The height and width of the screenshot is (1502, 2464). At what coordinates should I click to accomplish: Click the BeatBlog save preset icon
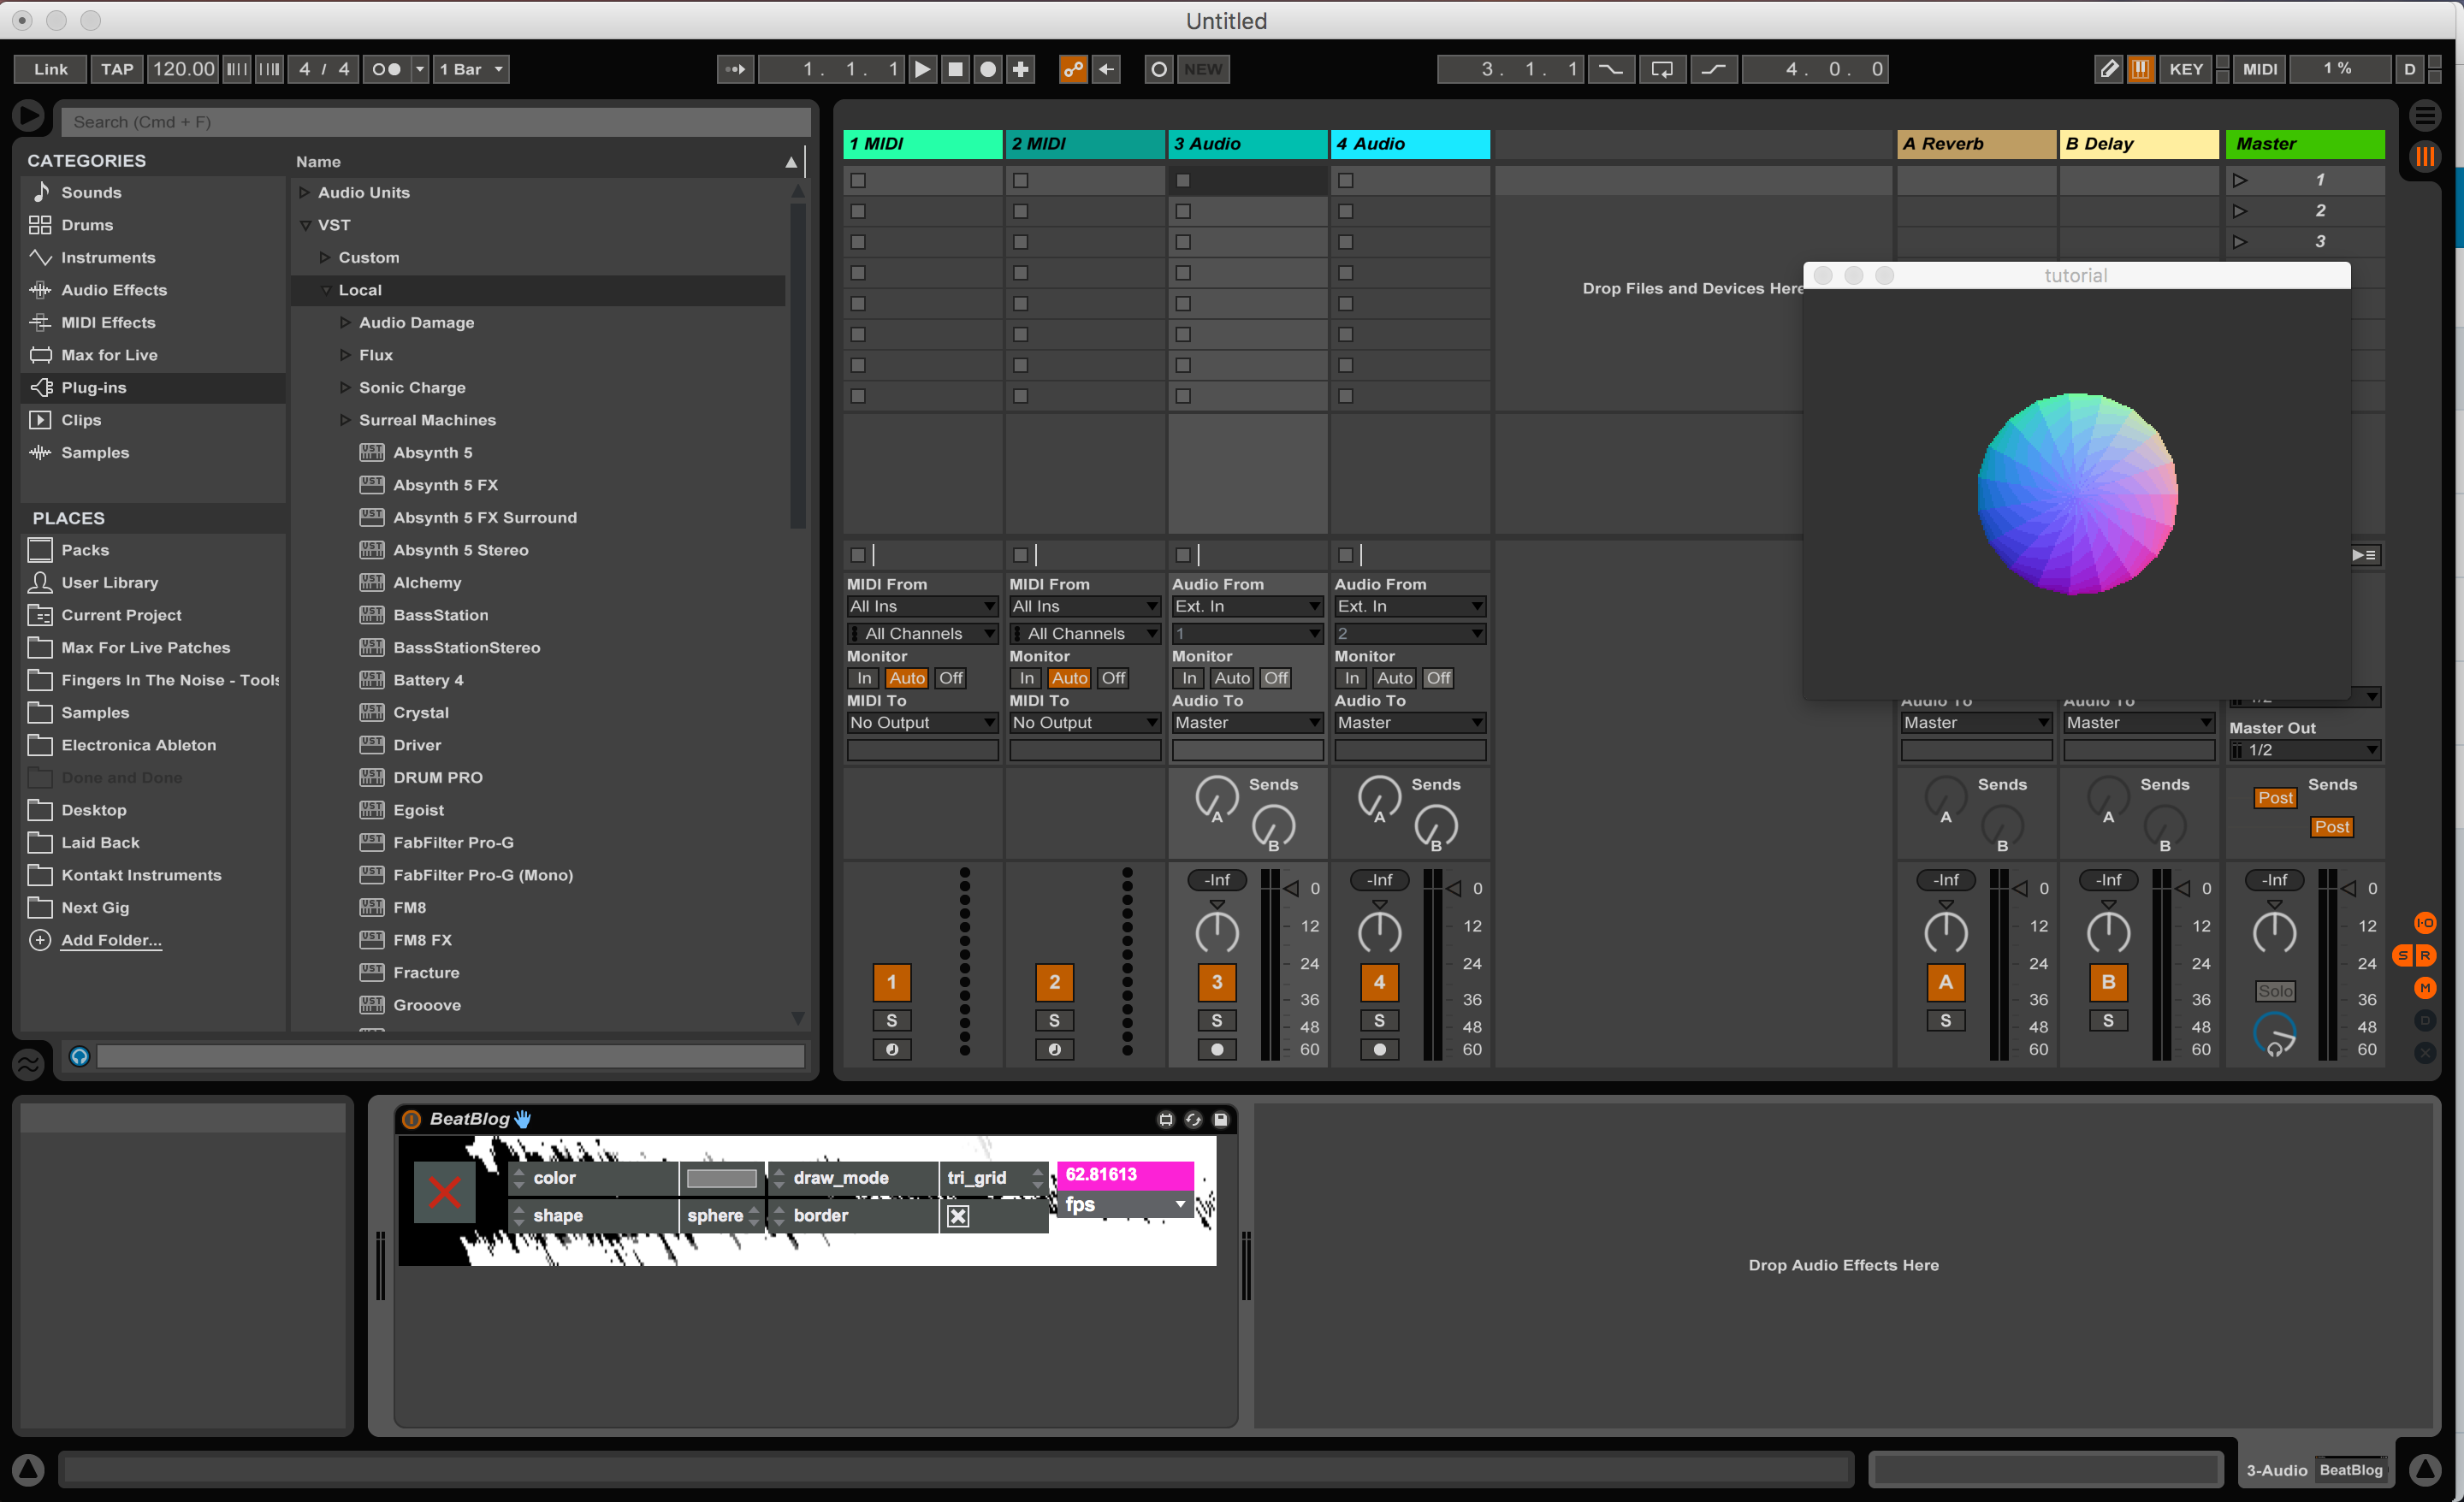click(x=1221, y=1119)
